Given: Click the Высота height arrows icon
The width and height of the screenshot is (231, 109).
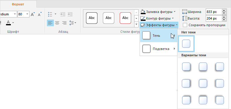Looking at the screenshot, I should (185, 19).
